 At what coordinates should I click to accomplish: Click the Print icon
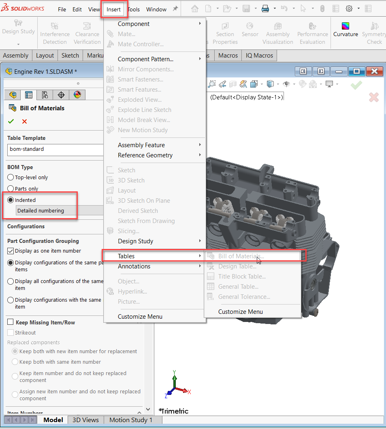coord(265,9)
